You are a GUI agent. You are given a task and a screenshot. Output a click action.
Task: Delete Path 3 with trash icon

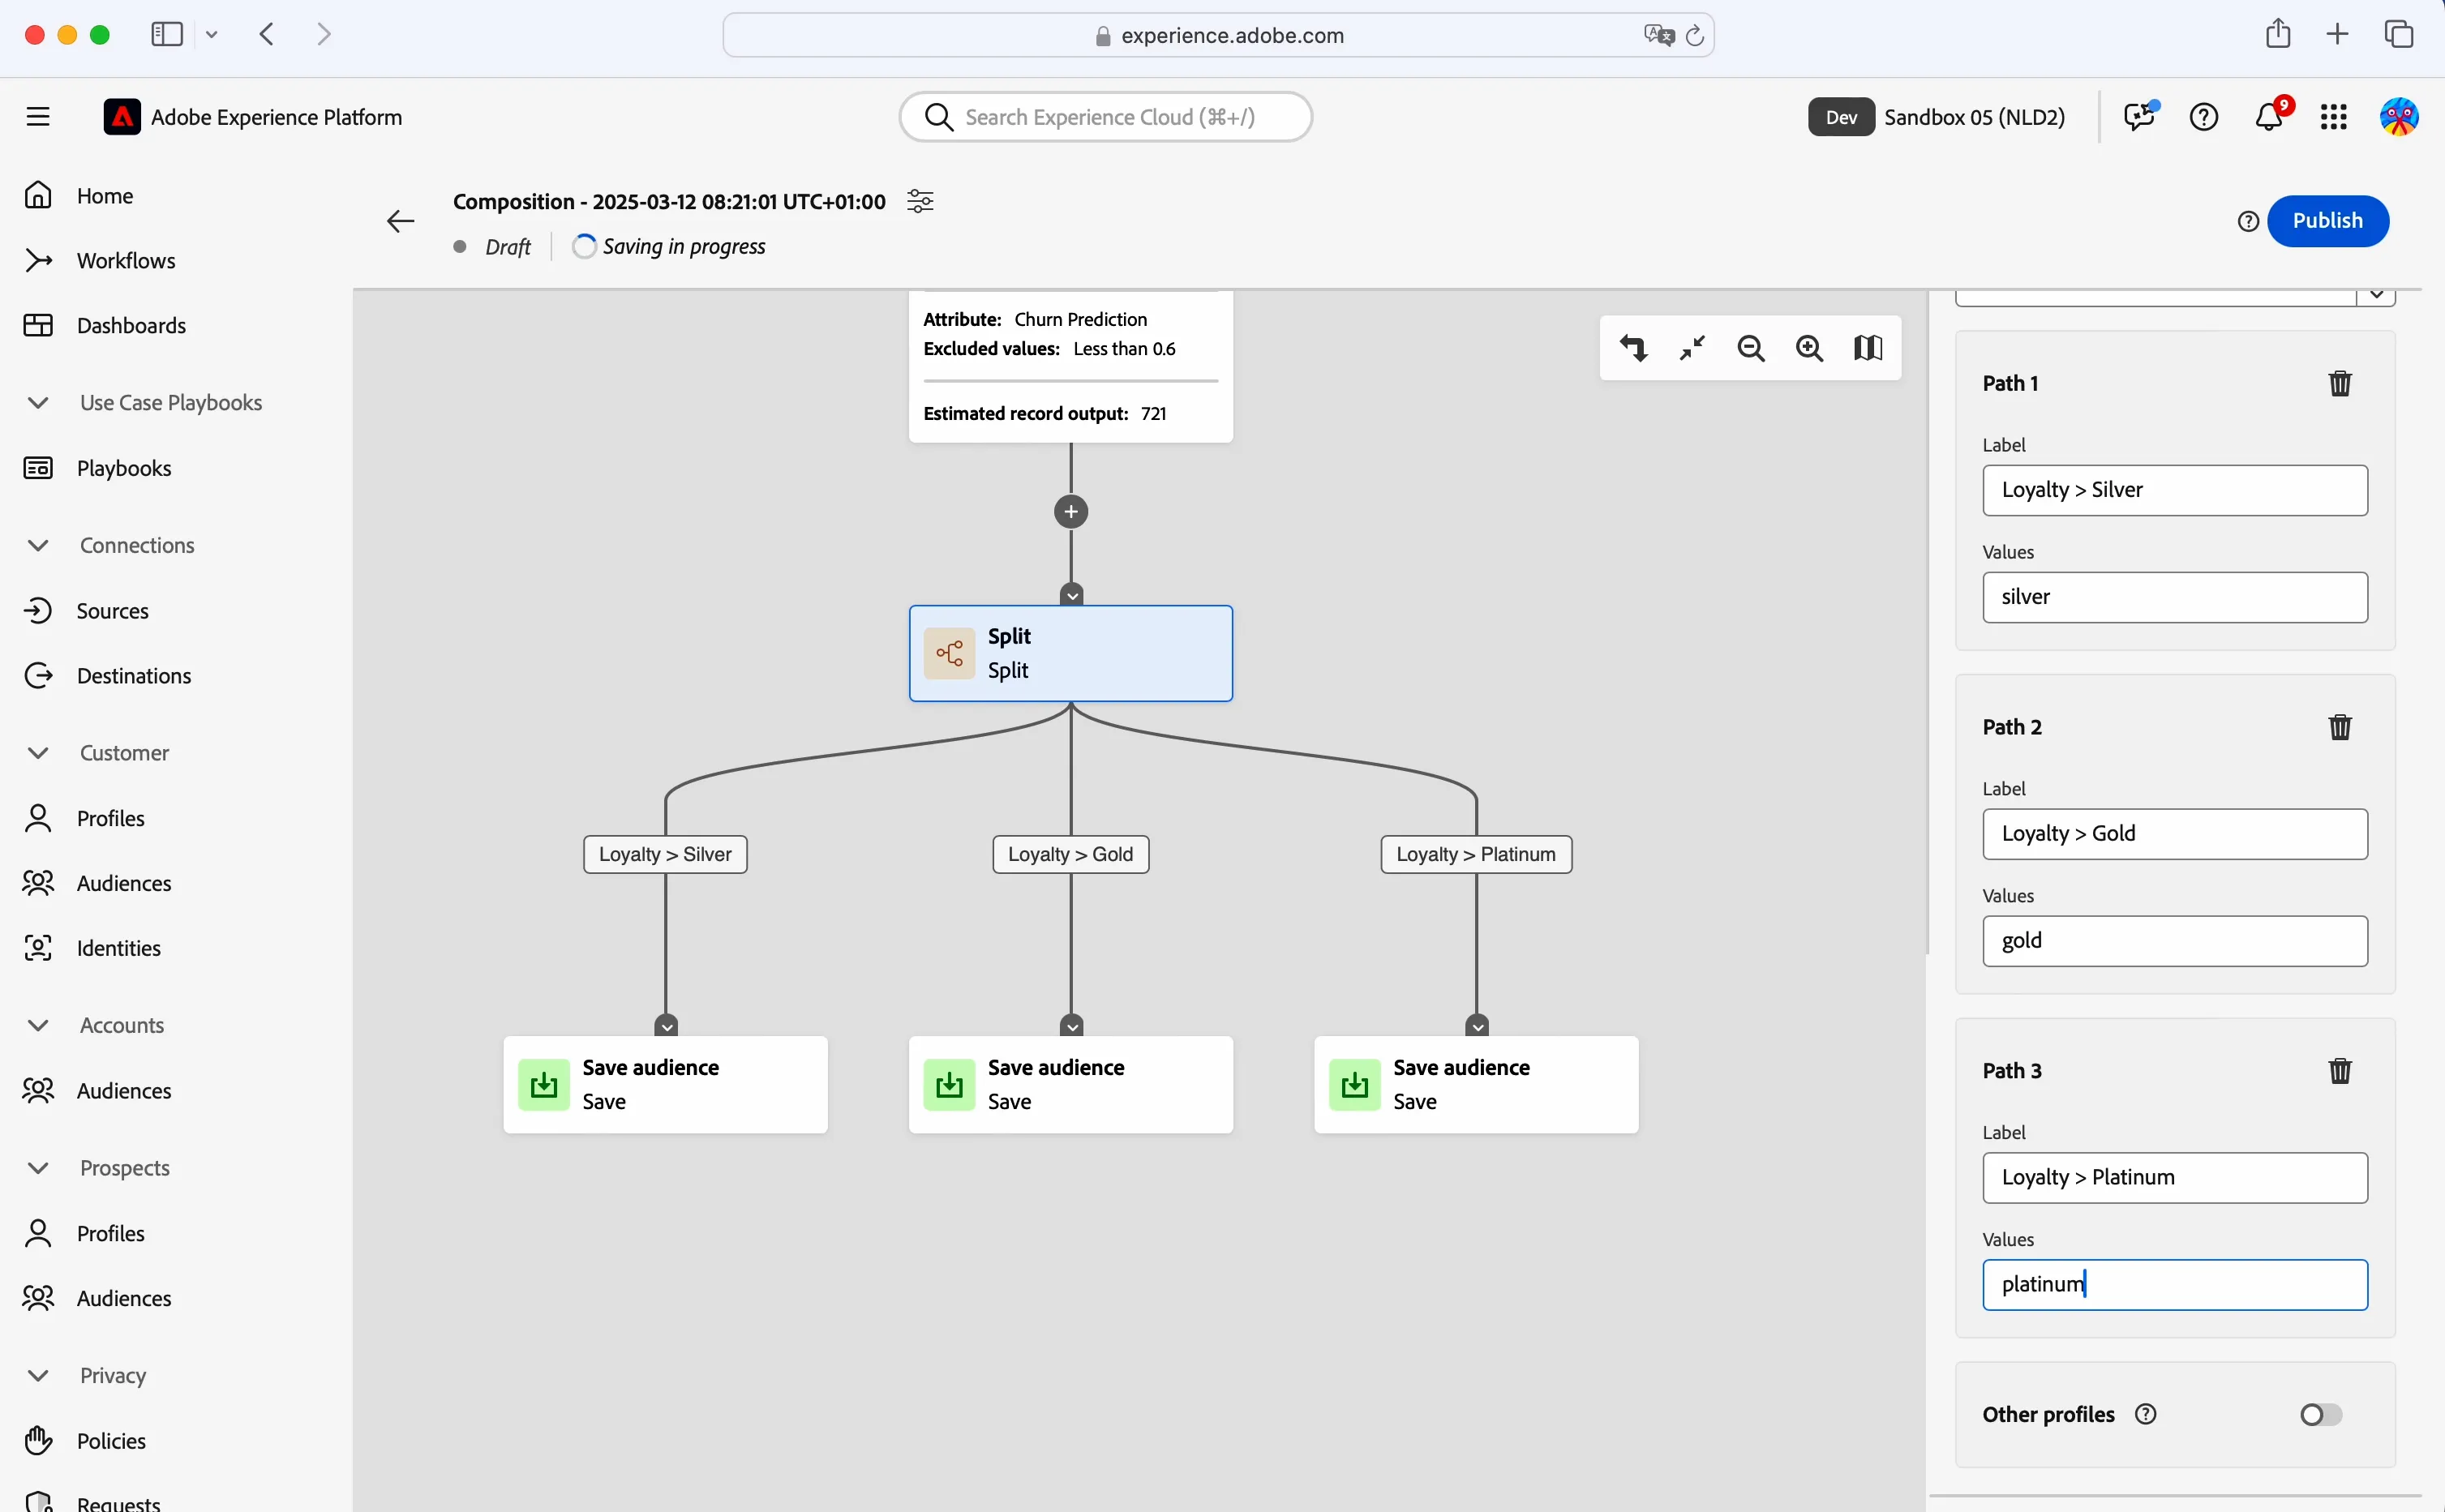coord(2340,1071)
